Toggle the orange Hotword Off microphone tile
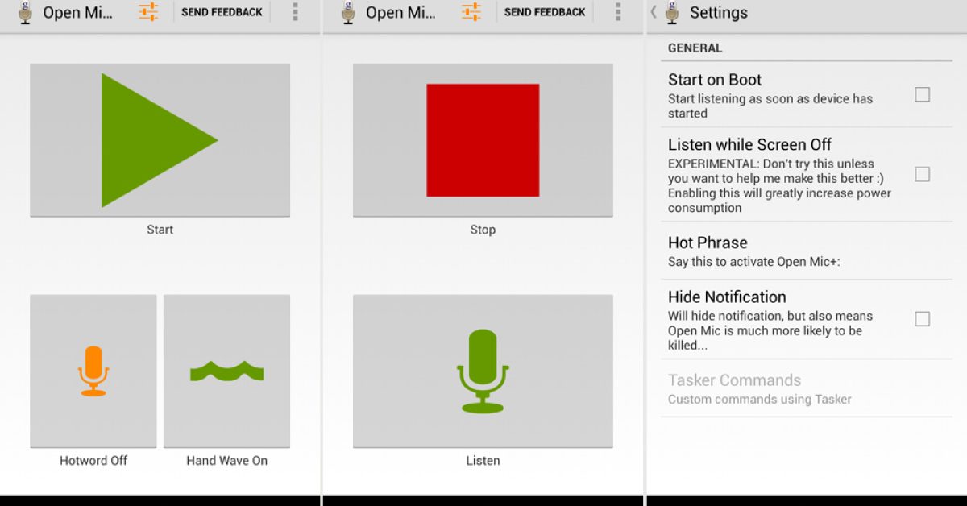967x506 pixels. 93,371
